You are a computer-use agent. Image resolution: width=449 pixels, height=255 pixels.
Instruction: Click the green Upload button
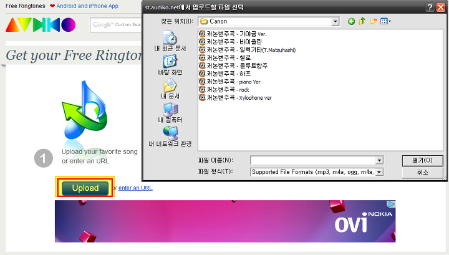pos(85,188)
